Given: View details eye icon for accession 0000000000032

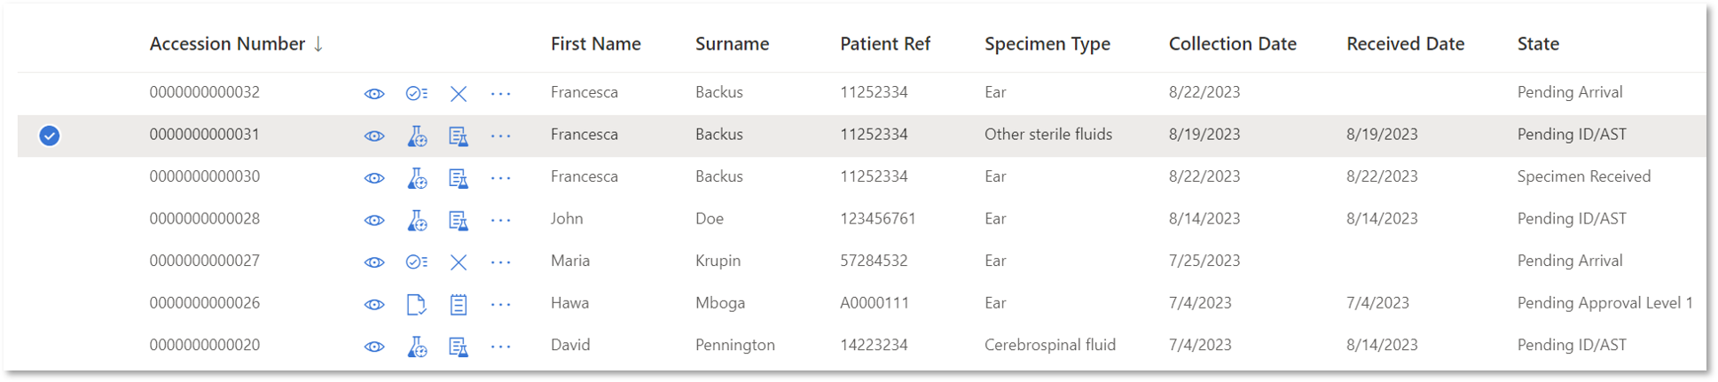Looking at the screenshot, I should pyautogui.click(x=374, y=94).
